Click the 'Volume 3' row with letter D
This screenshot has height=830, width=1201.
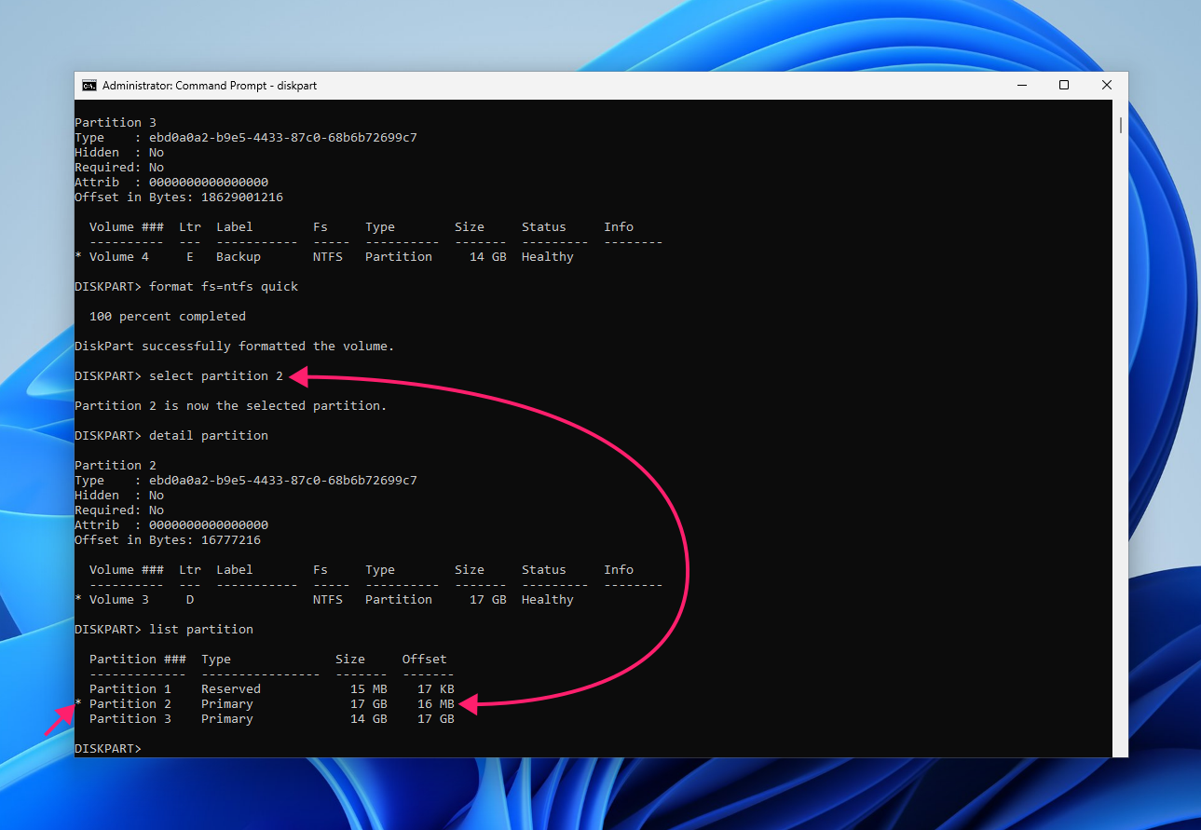pos(324,600)
